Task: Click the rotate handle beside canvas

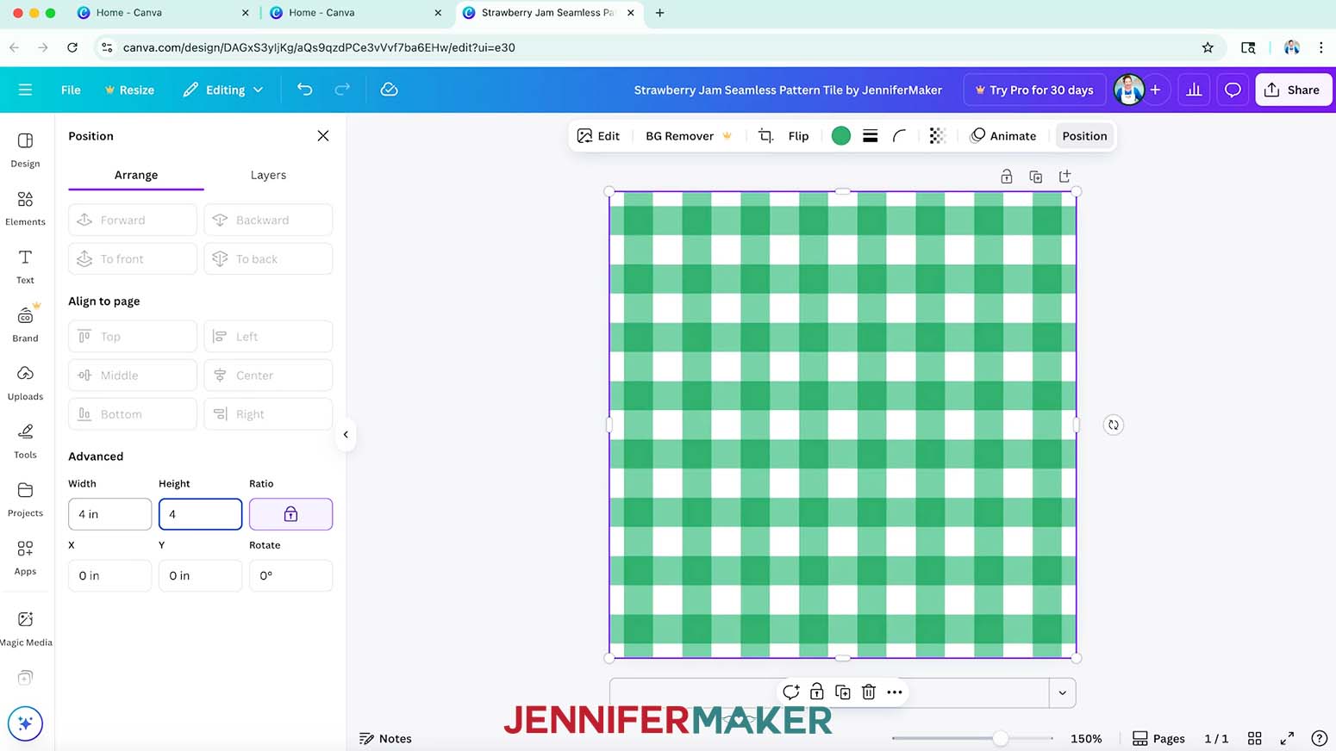Action: pos(1114,425)
